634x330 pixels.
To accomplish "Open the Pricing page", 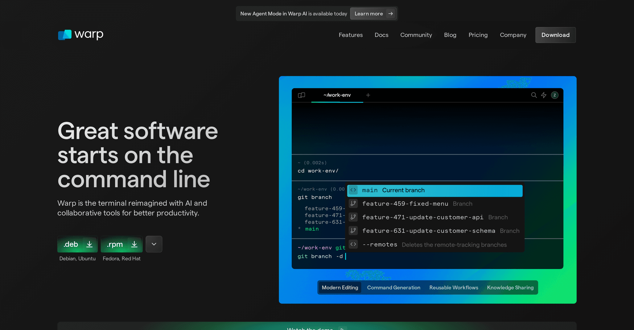I will coord(478,35).
